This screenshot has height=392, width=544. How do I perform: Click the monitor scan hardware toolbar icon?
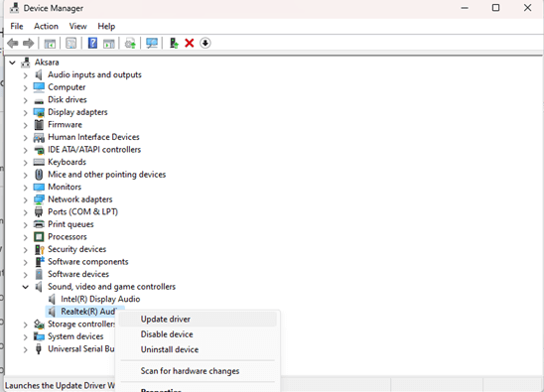tap(152, 43)
